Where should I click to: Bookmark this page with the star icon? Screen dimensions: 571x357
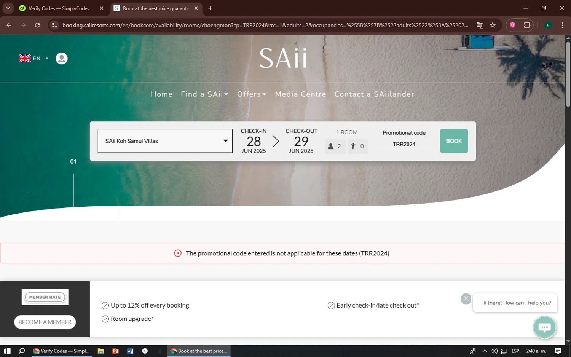(x=493, y=25)
